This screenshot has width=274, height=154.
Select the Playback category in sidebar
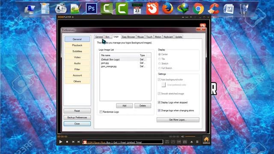pos(77,45)
